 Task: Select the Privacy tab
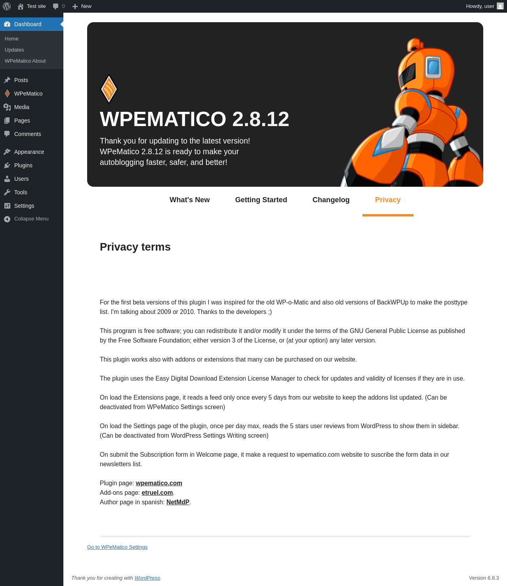(x=388, y=200)
